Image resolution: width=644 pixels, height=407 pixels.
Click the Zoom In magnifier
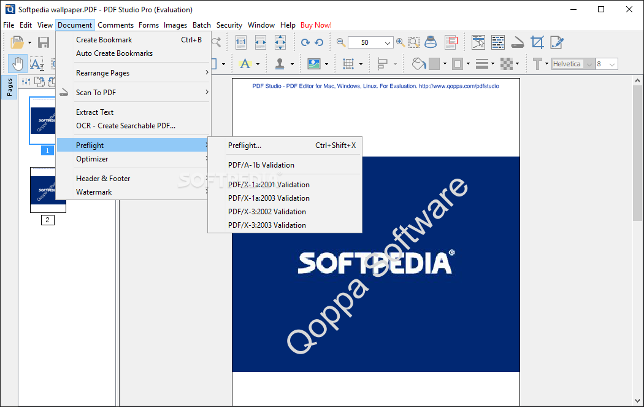[401, 42]
